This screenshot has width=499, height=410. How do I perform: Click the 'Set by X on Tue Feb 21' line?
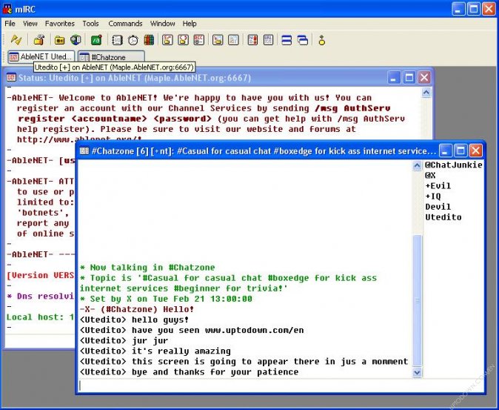[166, 299]
